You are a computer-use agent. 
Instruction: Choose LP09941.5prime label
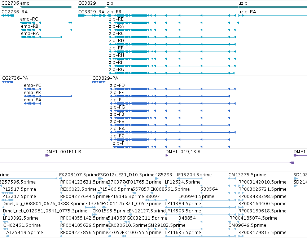click(x=196, y=197)
